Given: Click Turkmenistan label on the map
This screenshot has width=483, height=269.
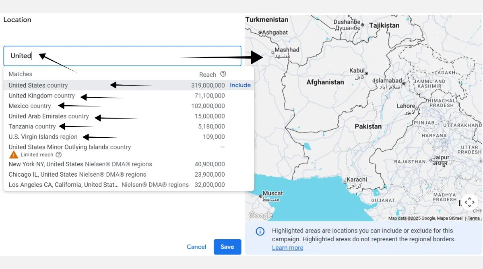Looking at the screenshot, I should [x=267, y=19].
